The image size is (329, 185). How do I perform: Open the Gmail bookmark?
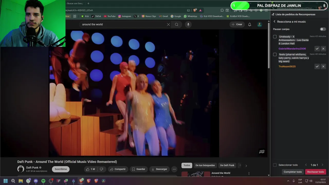coord(163,16)
